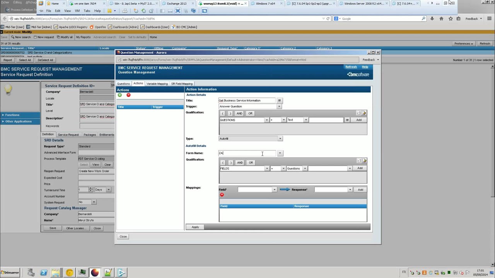Expand Autofill Qualification editor icon
Viewport: 495px width, 278px height.
pyautogui.click(x=359, y=161)
